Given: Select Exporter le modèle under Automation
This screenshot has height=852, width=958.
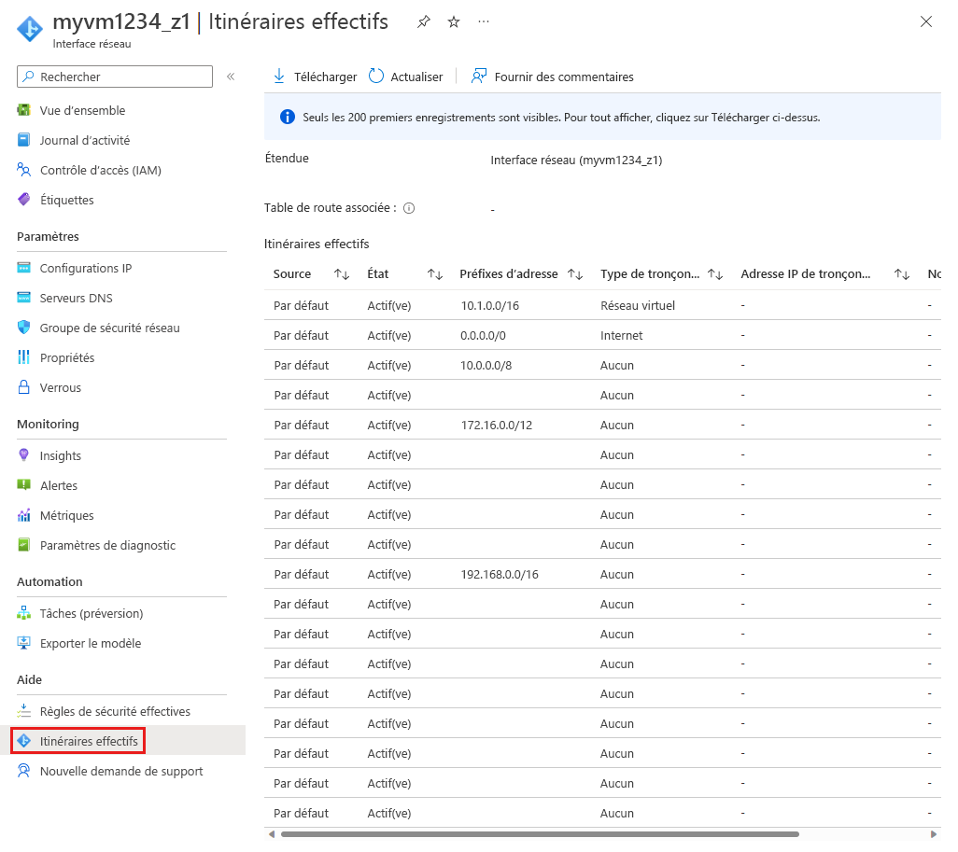Looking at the screenshot, I should [88, 643].
